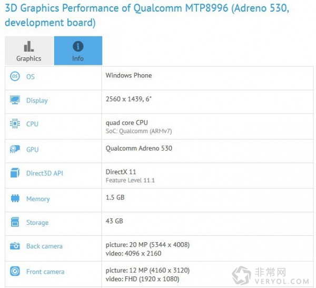316x288 pixels.
Task: Click the Display monitor icon
Action: pyautogui.click(x=15, y=100)
